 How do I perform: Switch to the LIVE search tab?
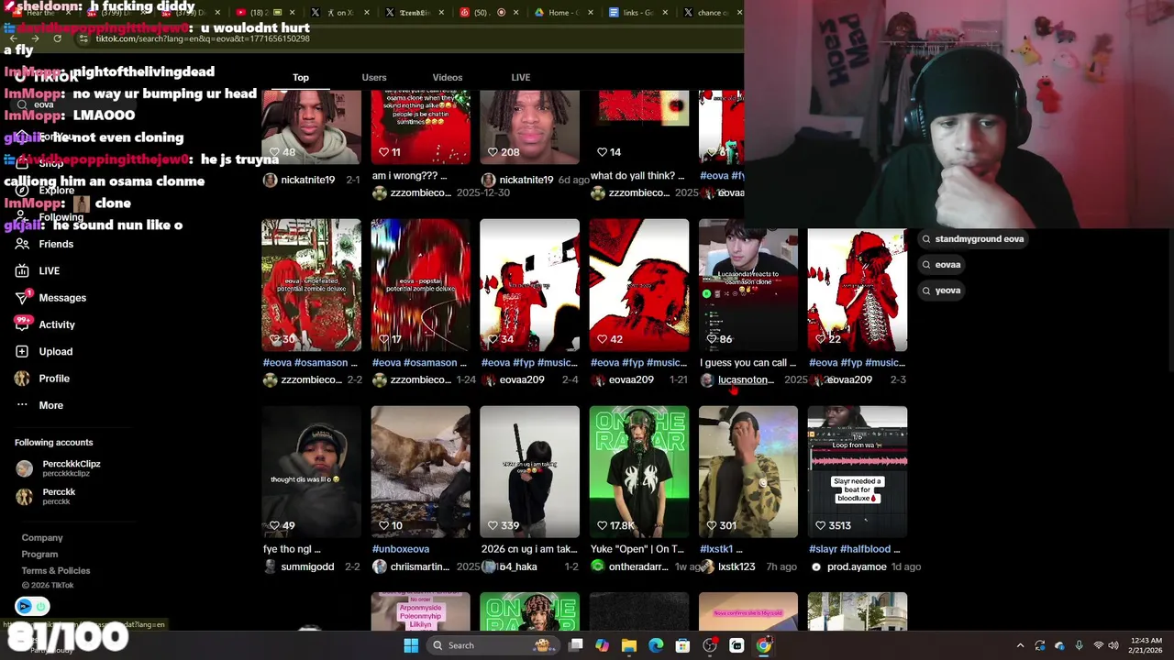coord(520,77)
